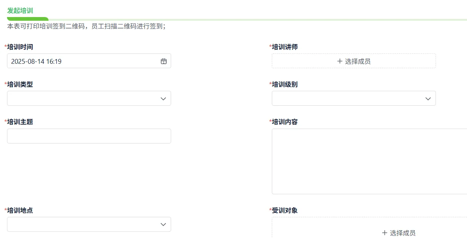
Task: Switch to the 发起培训 tab
Action: point(20,11)
